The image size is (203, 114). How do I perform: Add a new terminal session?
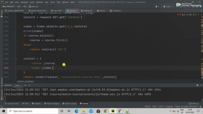point(25,85)
